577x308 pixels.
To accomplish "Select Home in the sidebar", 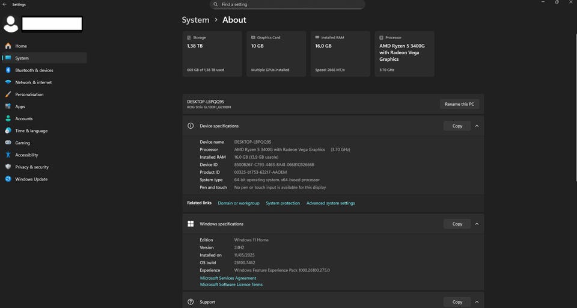I will [20, 46].
